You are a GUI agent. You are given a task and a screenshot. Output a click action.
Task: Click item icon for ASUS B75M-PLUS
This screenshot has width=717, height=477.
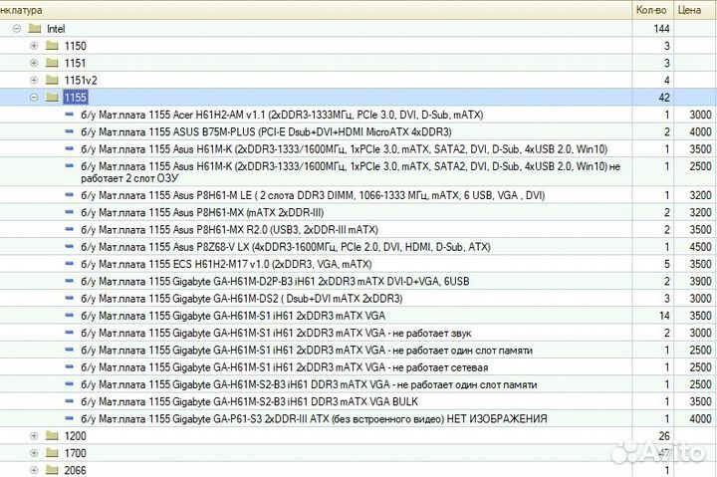pyautogui.click(x=70, y=131)
